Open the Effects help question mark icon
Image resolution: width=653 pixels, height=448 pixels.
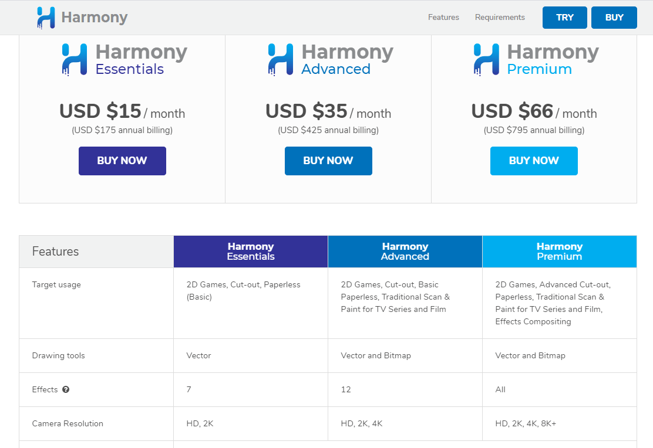pyautogui.click(x=66, y=390)
